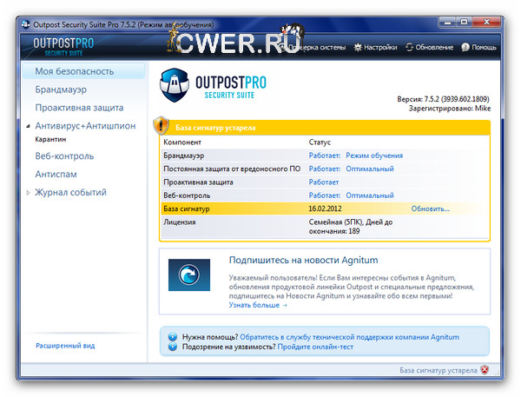Screen dimensions: 521x397
Task: Click the yellow warning shield icon
Action: 161,125
